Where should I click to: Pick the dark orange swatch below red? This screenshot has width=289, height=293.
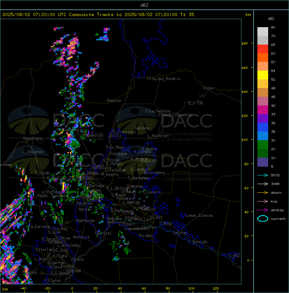pyautogui.click(x=263, y=58)
